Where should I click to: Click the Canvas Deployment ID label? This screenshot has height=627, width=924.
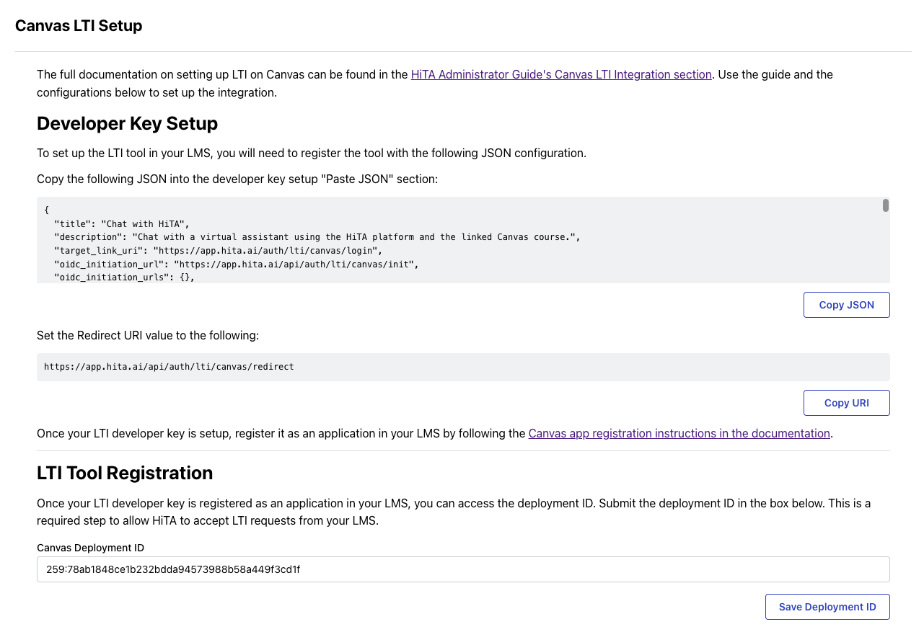[91, 548]
